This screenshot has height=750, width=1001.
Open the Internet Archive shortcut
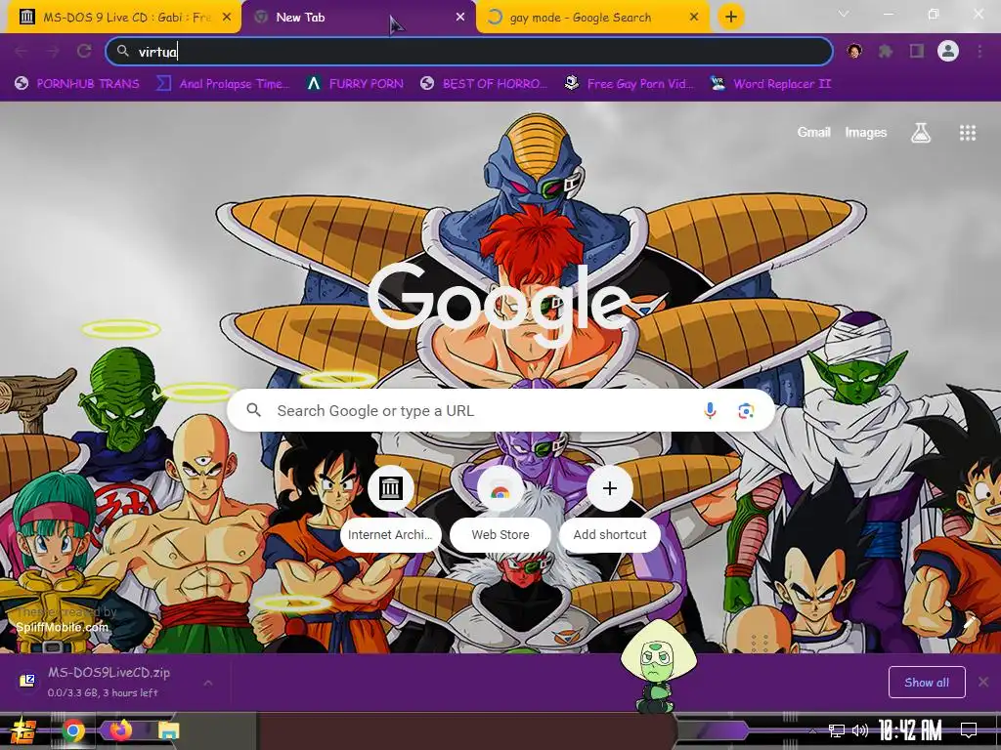coord(390,508)
